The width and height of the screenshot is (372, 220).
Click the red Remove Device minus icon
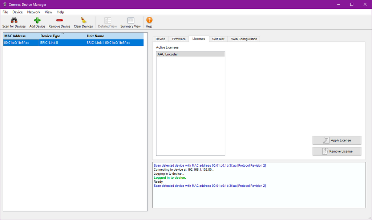coord(59,20)
